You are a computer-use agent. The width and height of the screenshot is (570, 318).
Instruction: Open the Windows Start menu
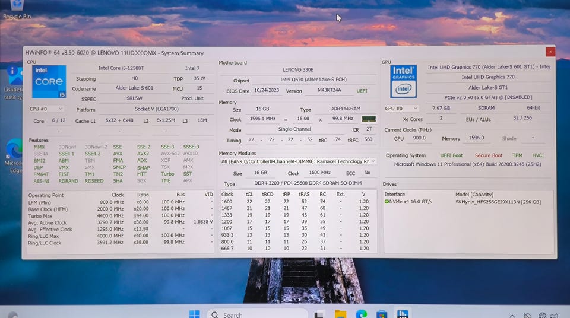pyautogui.click(x=195, y=314)
